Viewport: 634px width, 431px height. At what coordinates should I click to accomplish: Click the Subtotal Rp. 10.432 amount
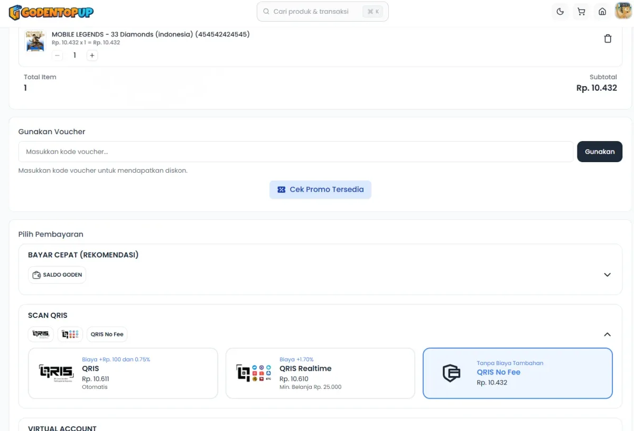pyautogui.click(x=596, y=88)
